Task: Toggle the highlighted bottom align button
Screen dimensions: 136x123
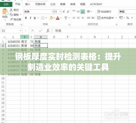Action: (83, 11)
